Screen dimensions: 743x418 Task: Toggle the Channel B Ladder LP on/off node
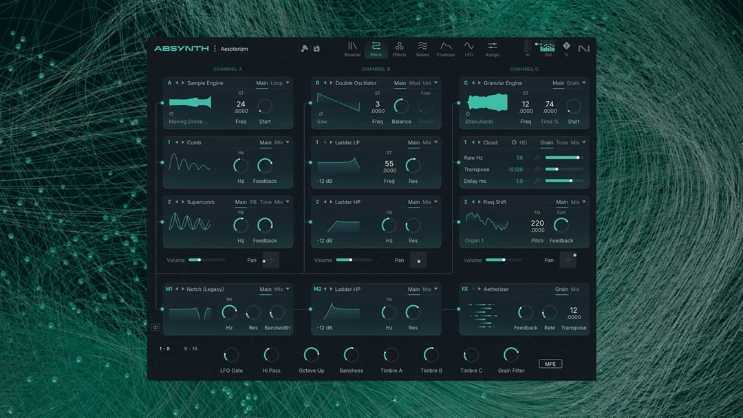pos(311,163)
